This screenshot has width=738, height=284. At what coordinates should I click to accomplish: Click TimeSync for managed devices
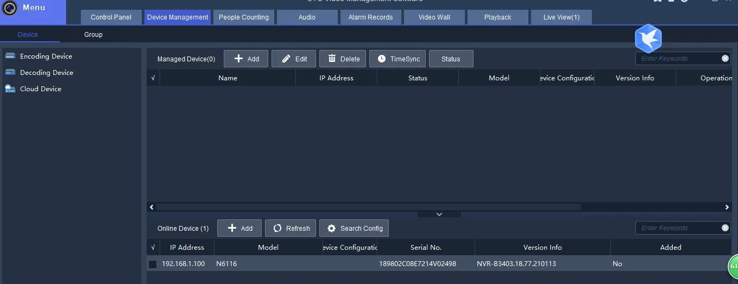(398, 59)
